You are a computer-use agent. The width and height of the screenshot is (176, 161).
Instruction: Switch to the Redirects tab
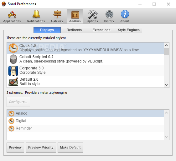click(x=74, y=30)
